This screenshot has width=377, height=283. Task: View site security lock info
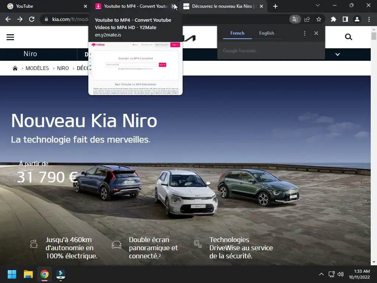[46, 19]
